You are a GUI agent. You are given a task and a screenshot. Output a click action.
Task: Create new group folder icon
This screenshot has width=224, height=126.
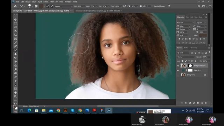coord(198,103)
